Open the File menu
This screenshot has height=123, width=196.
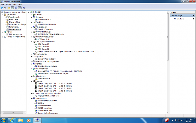tap(3, 4)
